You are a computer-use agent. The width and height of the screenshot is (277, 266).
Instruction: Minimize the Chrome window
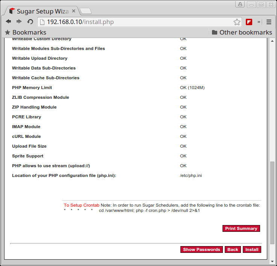[251, 5]
